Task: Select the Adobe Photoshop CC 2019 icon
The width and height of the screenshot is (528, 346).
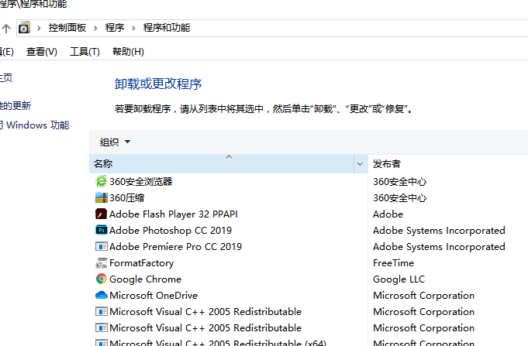Action: click(101, 230)
